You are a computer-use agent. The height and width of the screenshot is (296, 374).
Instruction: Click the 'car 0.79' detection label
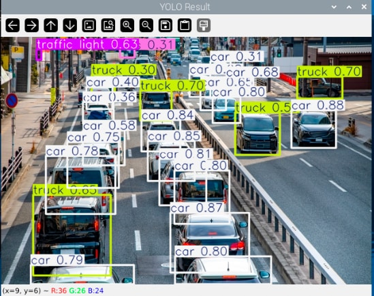[57, 260]
